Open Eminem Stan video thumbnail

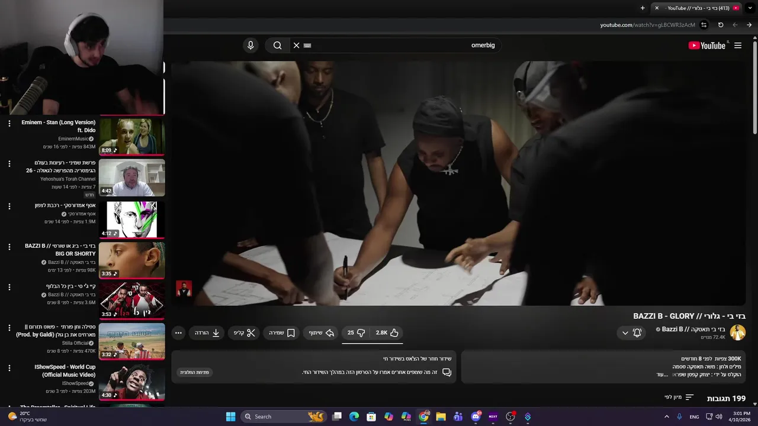coord(131,137)
